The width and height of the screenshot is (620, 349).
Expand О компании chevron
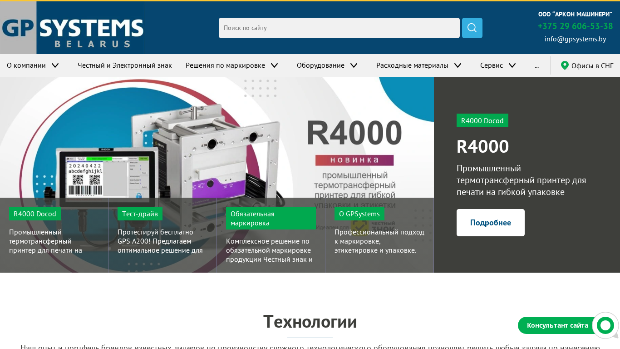[x=55, y=65]
